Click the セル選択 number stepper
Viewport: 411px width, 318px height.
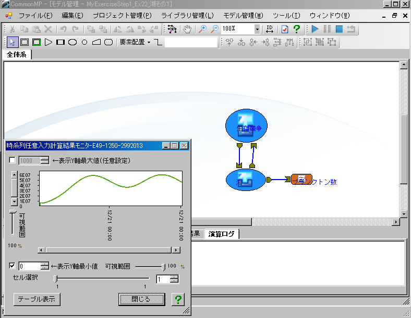point(174,279)
